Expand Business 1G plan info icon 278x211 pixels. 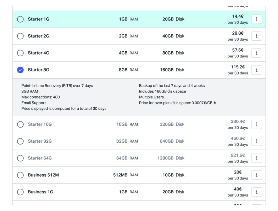[256, 192]
